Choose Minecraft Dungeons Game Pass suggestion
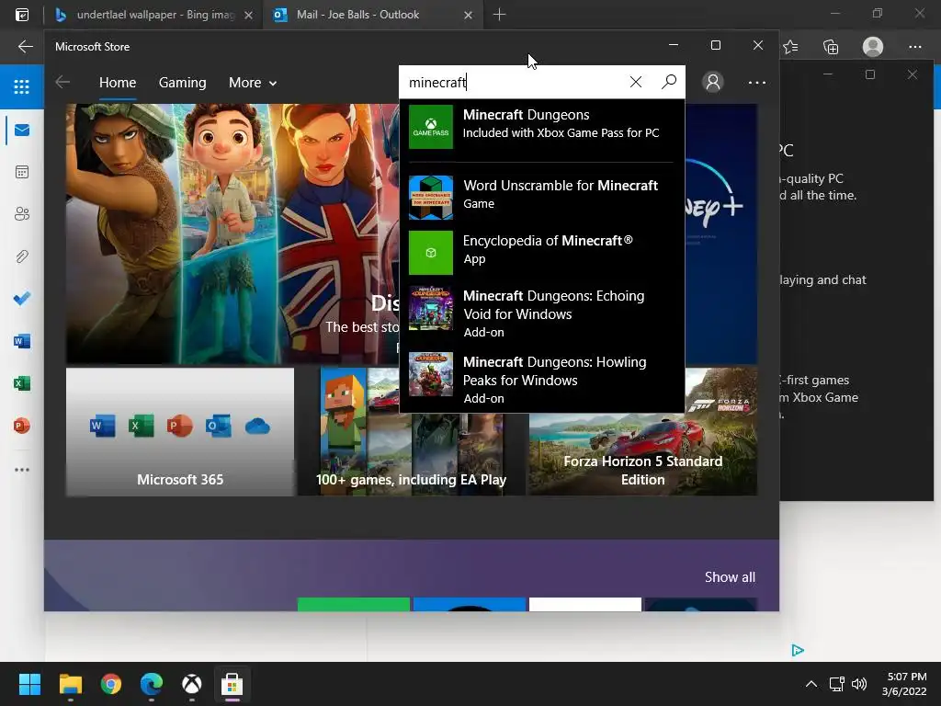The image size is (941, 706). [542, 127]
